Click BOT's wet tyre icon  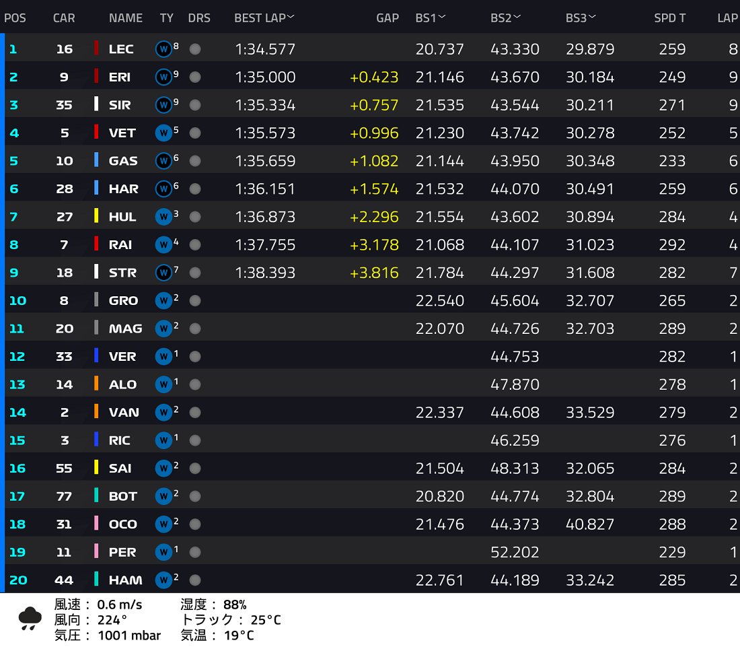pos(163,497)
